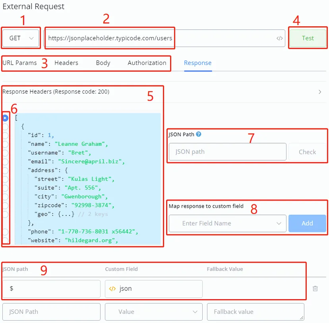Click the "hildegard.org" website value
This screenshot has width=329, height=323.
tap(90, 241)
